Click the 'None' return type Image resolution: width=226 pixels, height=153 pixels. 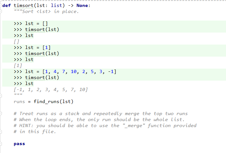point(82,5)
